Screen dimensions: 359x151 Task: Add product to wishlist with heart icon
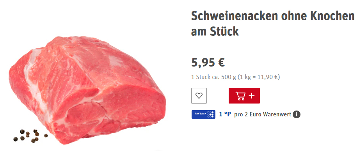point(199,96)
